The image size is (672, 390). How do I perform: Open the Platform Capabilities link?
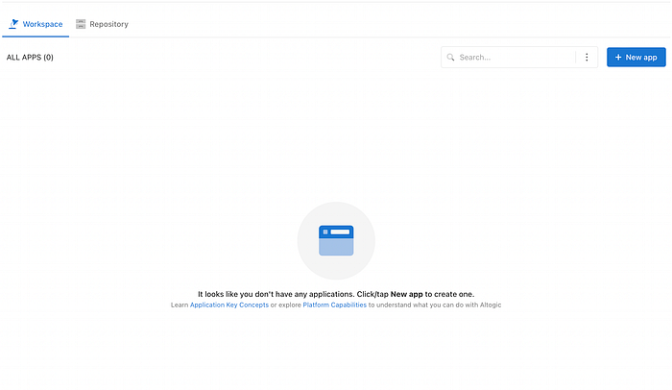(335, 305)
